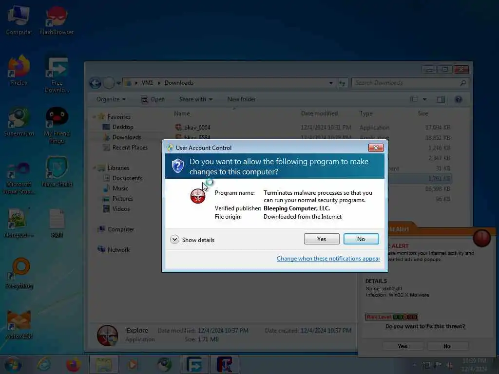Open Notepad++ desktop shortcut
The height and width of the screenshot is (374, 499).
19,223
